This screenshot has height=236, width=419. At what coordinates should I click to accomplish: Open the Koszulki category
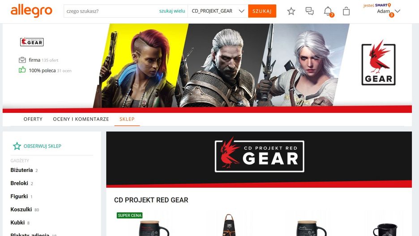click(21, 209)
